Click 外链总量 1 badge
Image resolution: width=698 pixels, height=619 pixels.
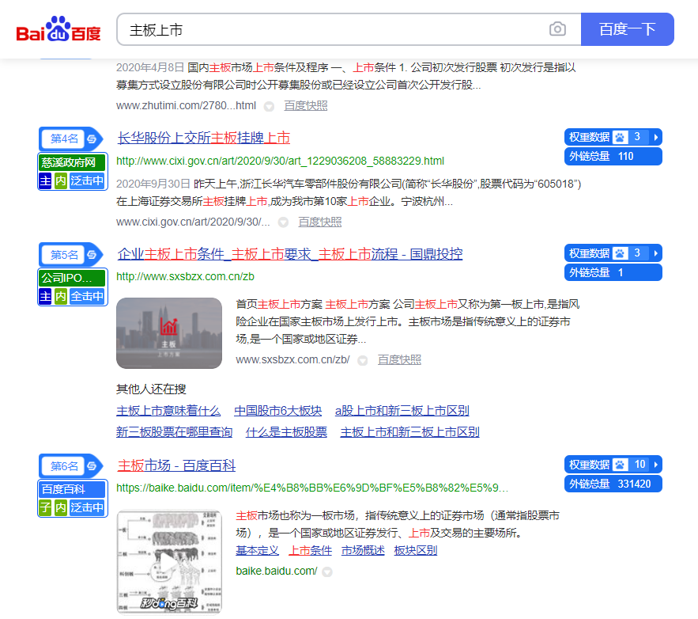click(x=613, y=273)
